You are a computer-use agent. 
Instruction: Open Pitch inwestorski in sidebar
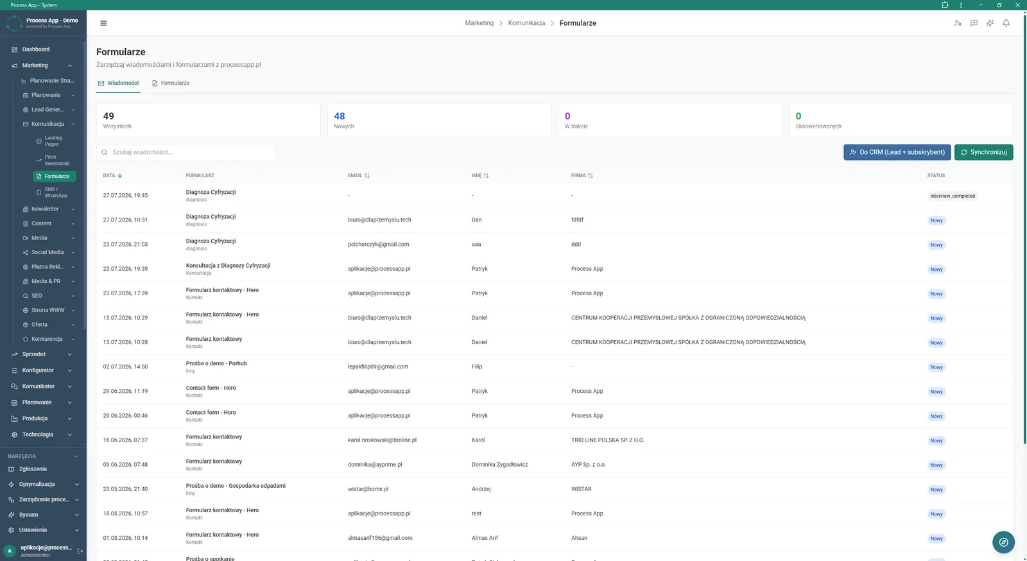(x=54, y=160)
